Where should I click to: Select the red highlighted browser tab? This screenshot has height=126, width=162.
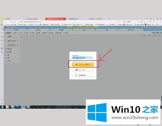click(55, 19)
